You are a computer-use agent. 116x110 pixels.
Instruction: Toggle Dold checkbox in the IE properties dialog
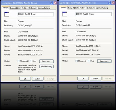(x=31, y=61)
